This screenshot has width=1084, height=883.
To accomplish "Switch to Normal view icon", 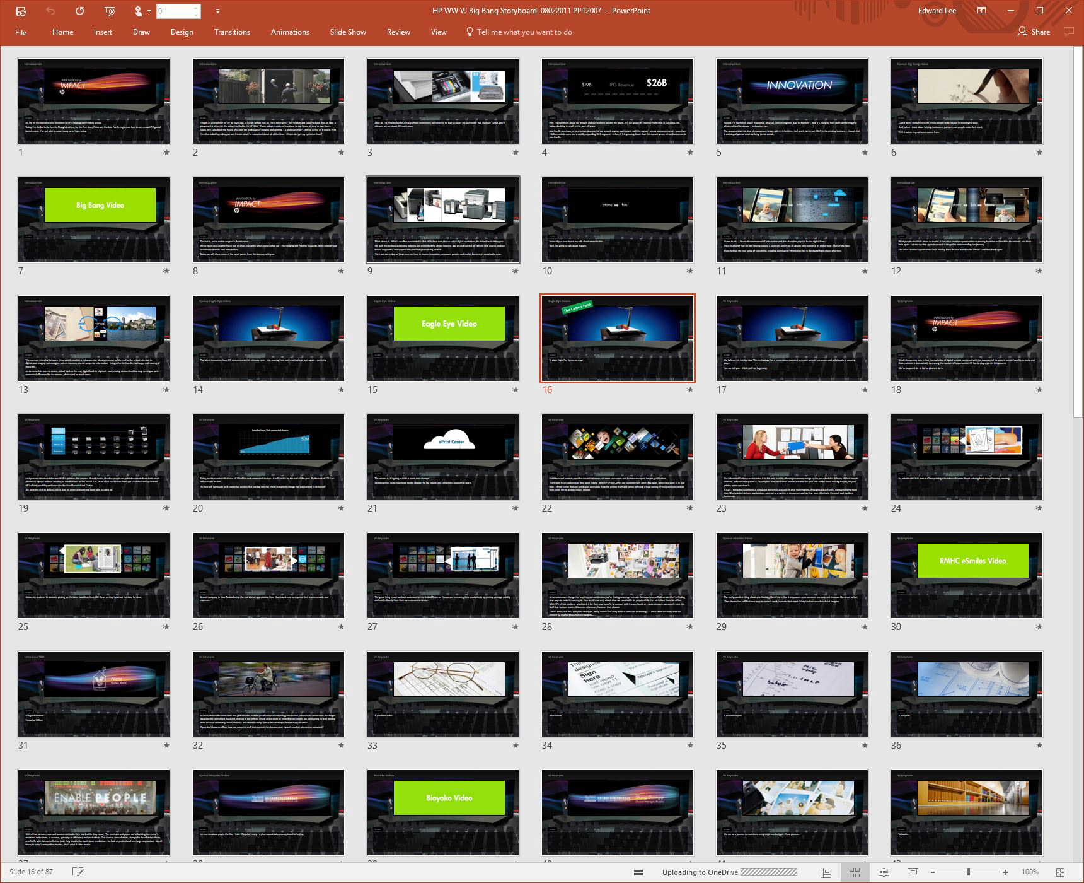I will point(826,872).
